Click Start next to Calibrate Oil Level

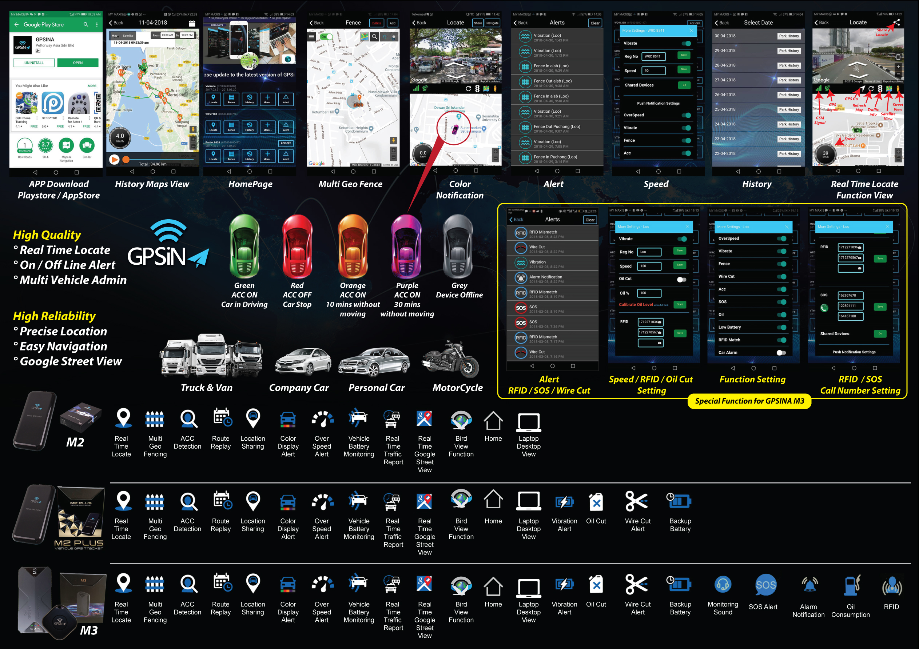(680, 304)
